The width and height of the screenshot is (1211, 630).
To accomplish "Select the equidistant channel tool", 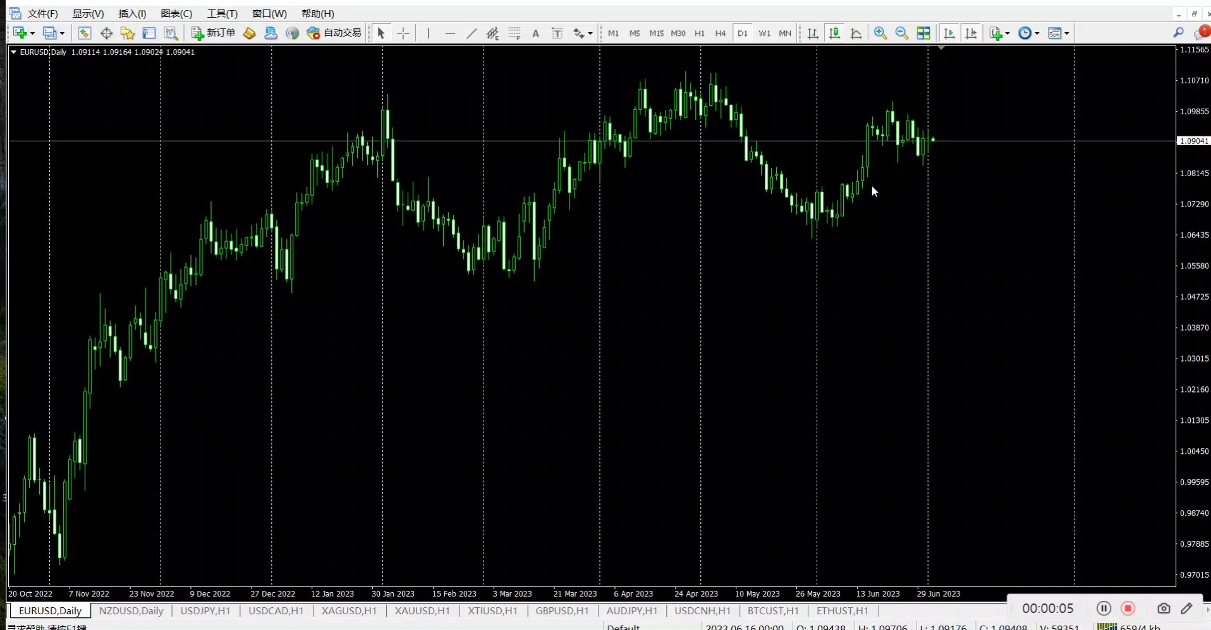I will tap(493, 33).
